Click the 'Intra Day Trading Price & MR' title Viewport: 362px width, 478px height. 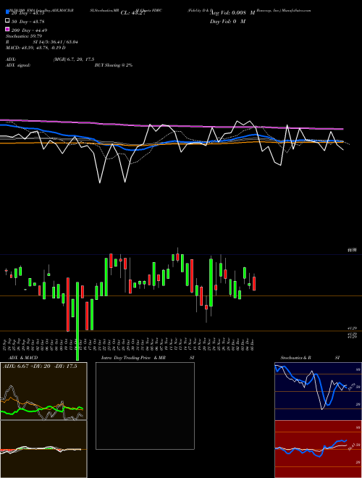(x=133, y=358)
